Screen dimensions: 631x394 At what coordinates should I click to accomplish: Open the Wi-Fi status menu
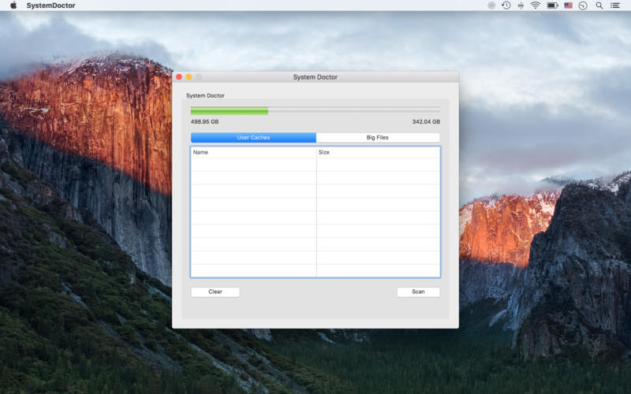536,6
